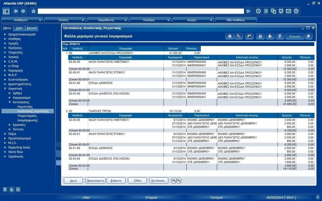
Task: Open the Κοστολόγηση menu item
Action: (18, 79)
